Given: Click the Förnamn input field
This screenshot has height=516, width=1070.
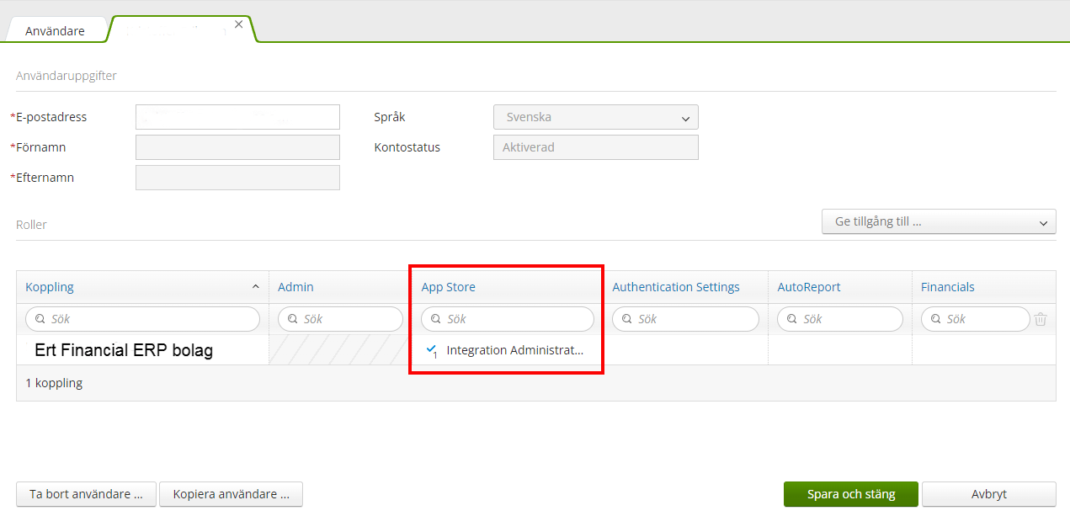Looking at the screenshot, I should pos(237,147).
